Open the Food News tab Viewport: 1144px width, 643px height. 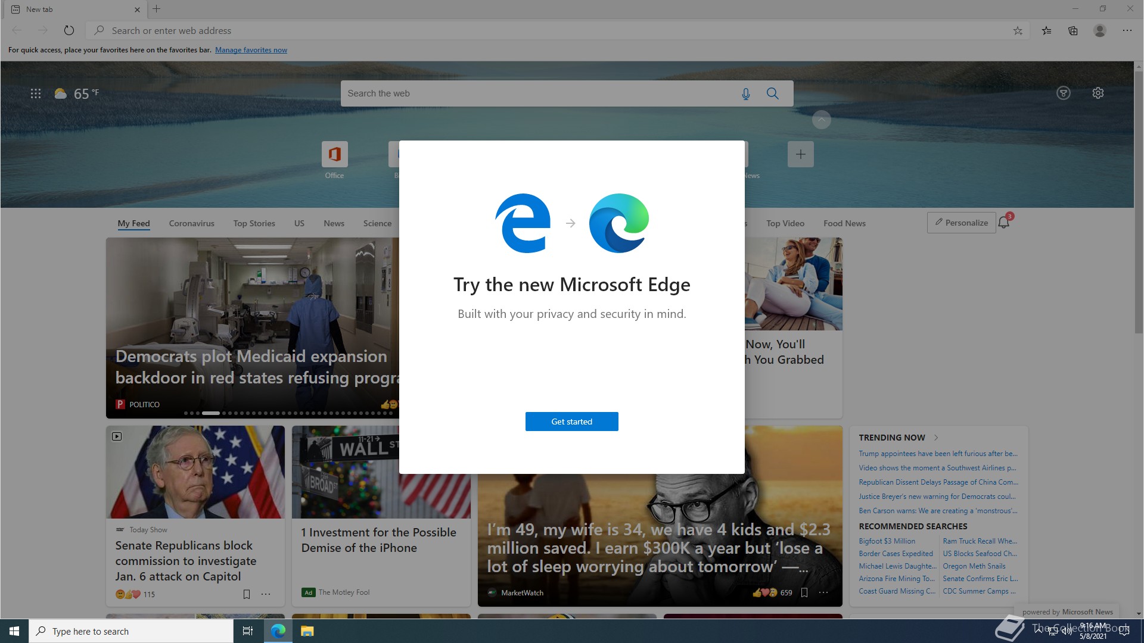(x=844, y=223)
